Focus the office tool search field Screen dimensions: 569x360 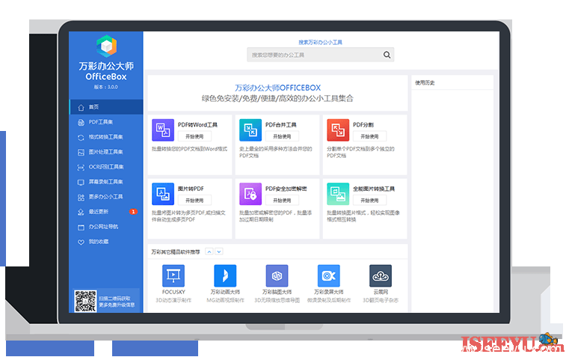(x=321, y=55)
